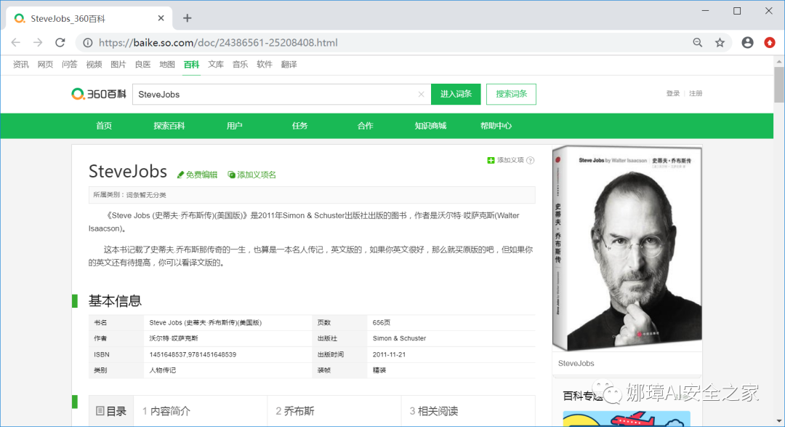The height and width of the screenshot is (427, 785).
Task: Open the 视频 top navigation item
Action: (x=94, y=64)
